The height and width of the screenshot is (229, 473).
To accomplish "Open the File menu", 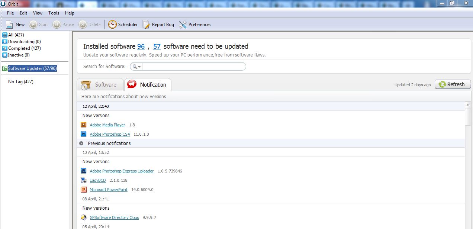I will tap(10, 13).
